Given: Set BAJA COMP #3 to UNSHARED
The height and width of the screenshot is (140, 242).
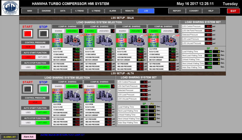Looking at the screenshot, I should tap(136, 31).
